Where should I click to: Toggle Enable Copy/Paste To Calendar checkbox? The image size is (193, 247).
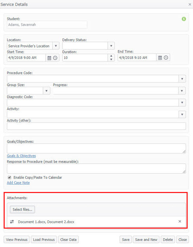10,177
